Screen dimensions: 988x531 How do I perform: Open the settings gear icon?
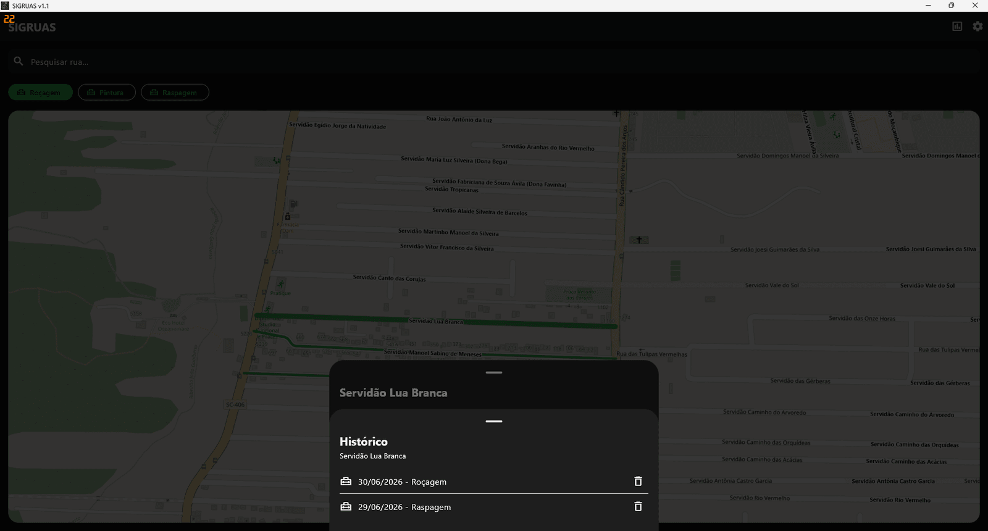click(x=978, y=27)
